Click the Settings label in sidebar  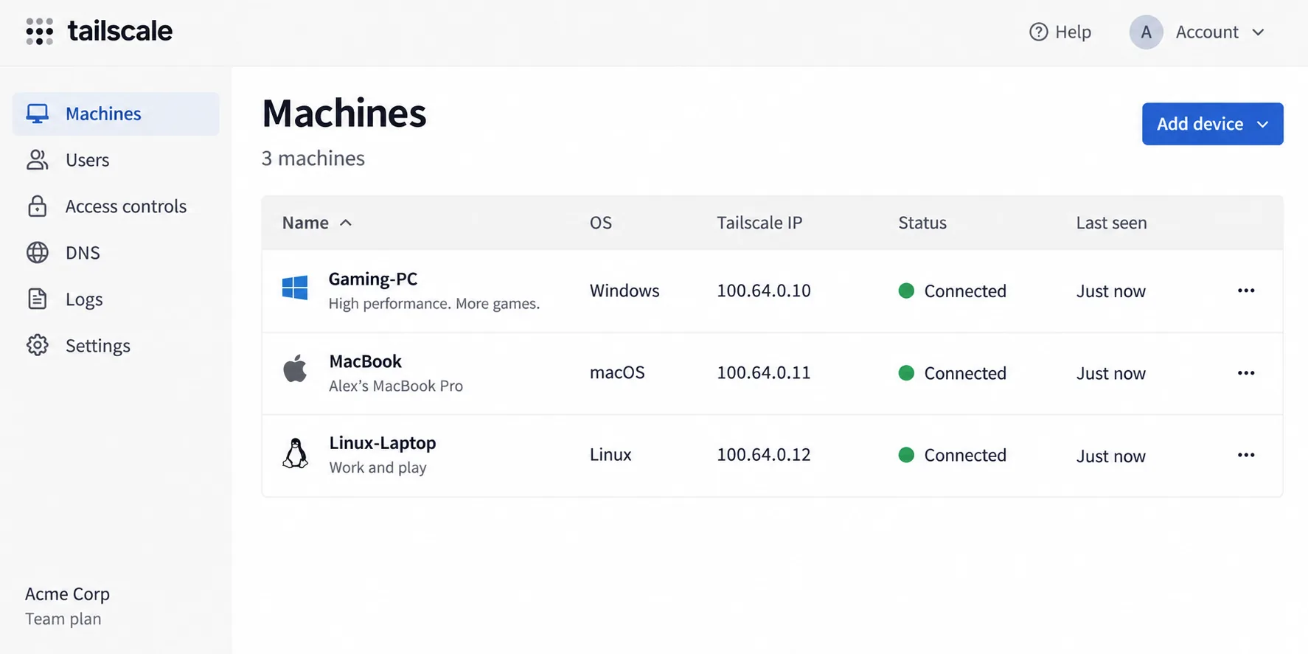pos(98,346)
